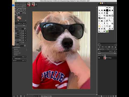The width and height of the screenshot is (129, 97).
Task: Edit the paint Dynamics icon
Action: click(25, 46)
